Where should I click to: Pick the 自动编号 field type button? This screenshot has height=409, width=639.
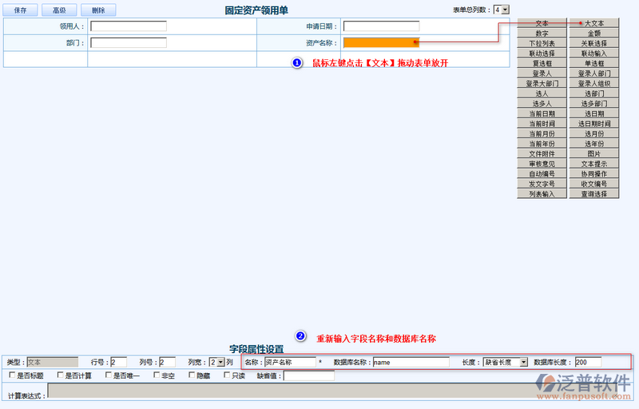542,173
